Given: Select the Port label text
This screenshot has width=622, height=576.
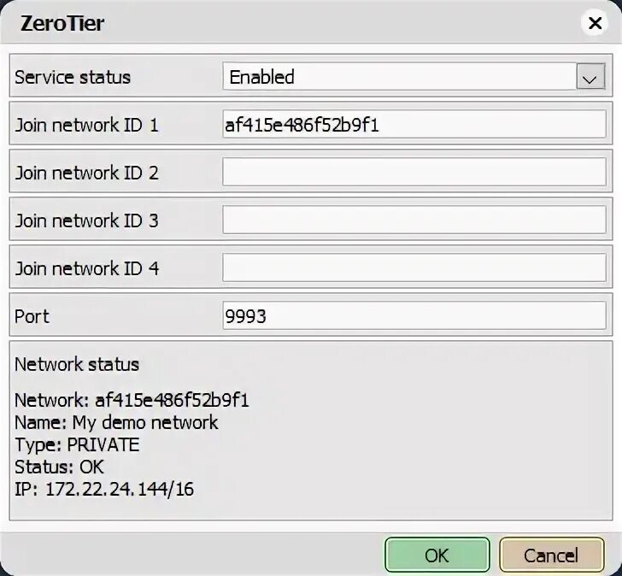Looking at the screenshot, I should pyautogui.click(x=32, y=316).
